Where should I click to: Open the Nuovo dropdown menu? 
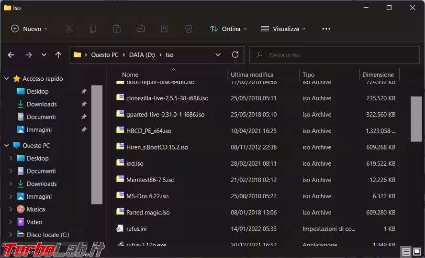(30, 29)
